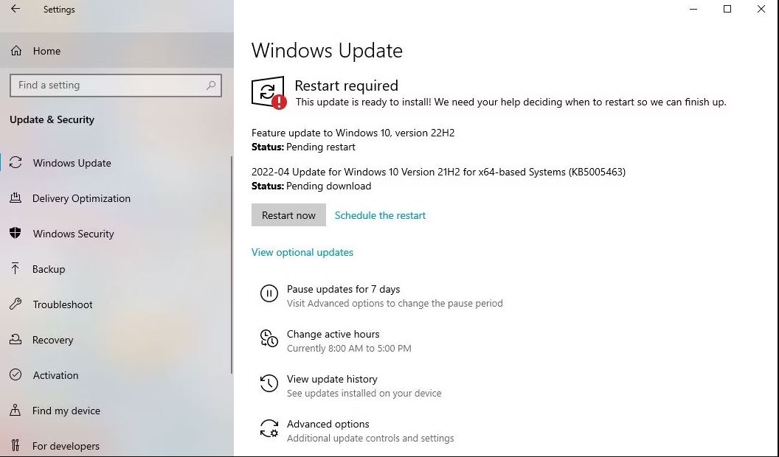This screenshot has width=779, height=457.
Task: Minimize the Settings window
Action: (693, 9)
